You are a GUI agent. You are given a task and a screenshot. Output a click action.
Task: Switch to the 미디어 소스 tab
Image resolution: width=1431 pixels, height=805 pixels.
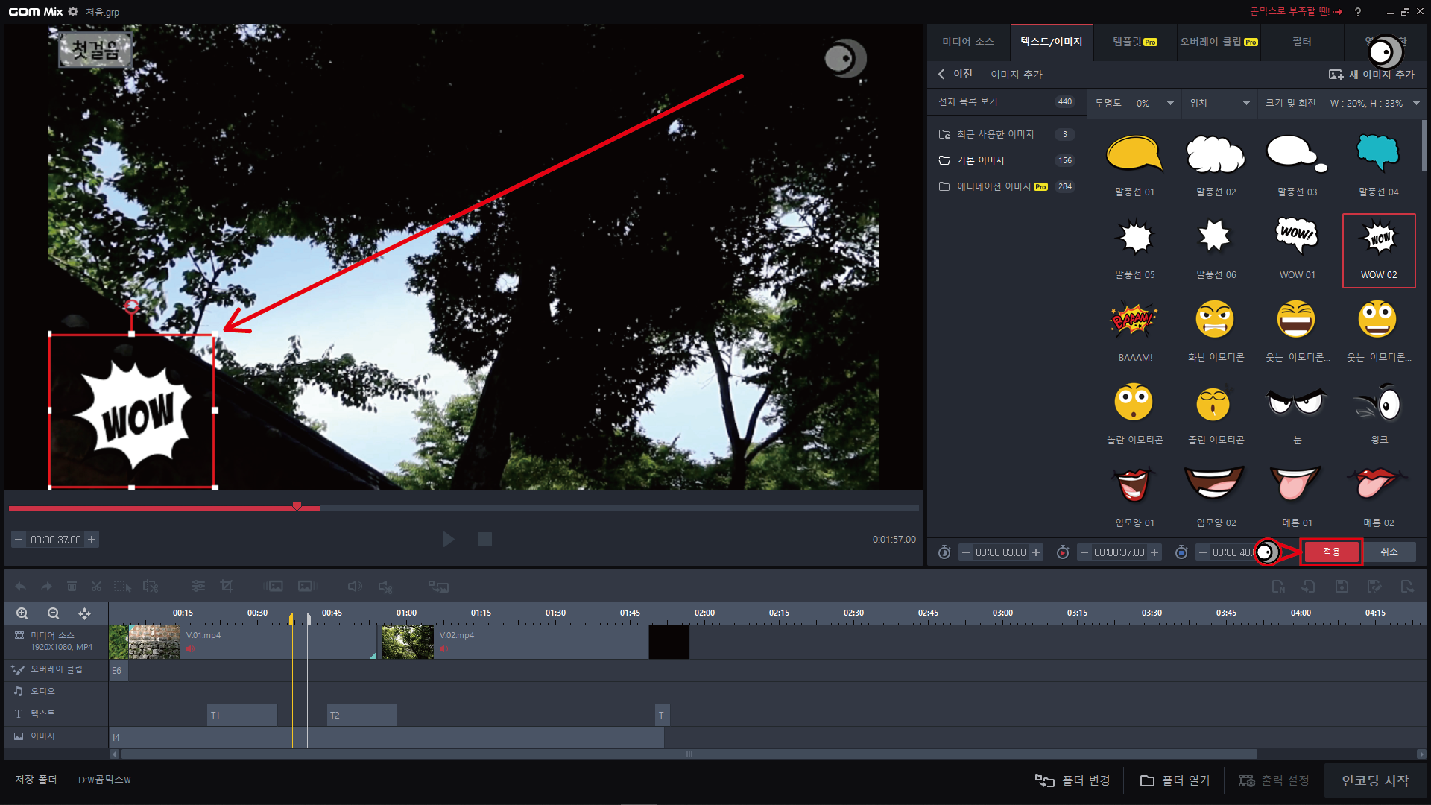(x=967, y=42)
